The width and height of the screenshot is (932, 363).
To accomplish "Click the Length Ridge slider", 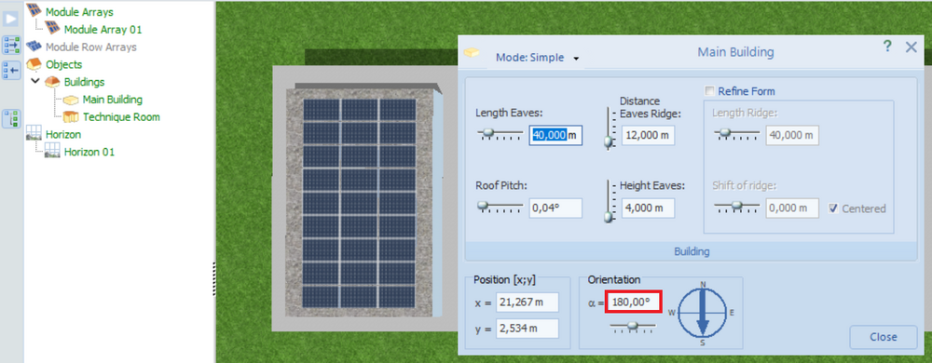I will tap(736, 135).
